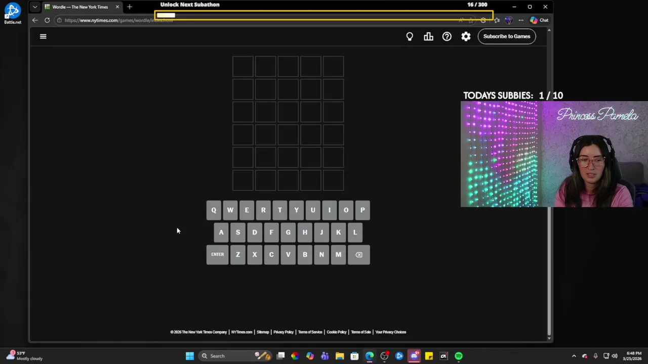
Task: Open the Copilot Chat button
Action: (539, 20)
